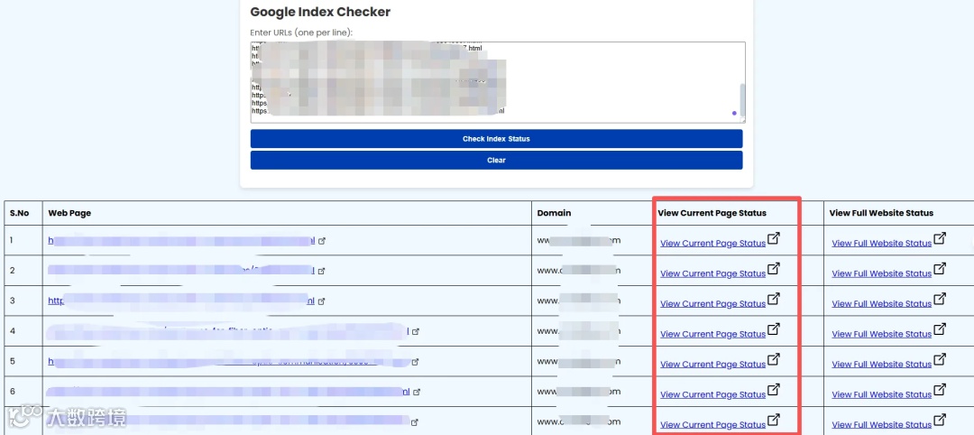Click the Check Index Status button
The height and width of the screenshot is (435, 974).
point(496,139)
